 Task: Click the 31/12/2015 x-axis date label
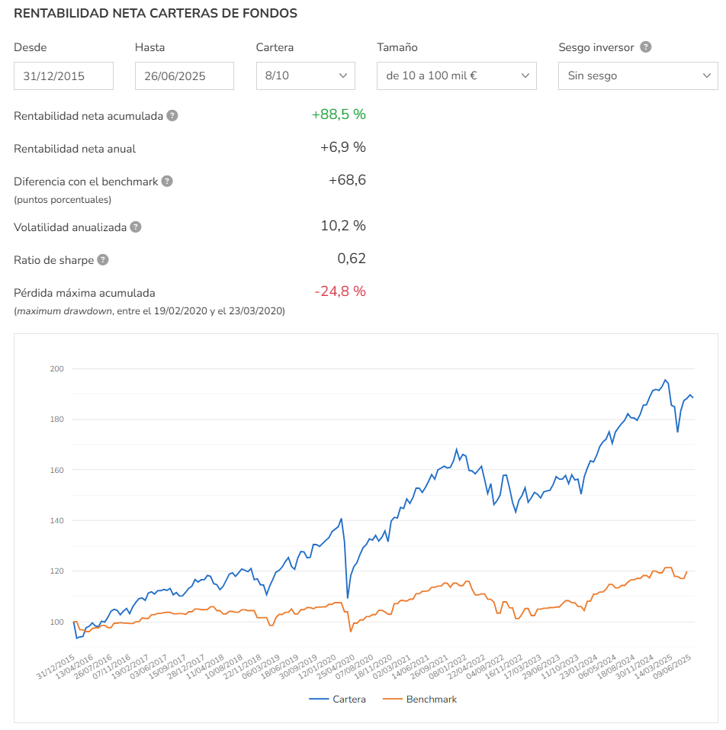[56, 667]
